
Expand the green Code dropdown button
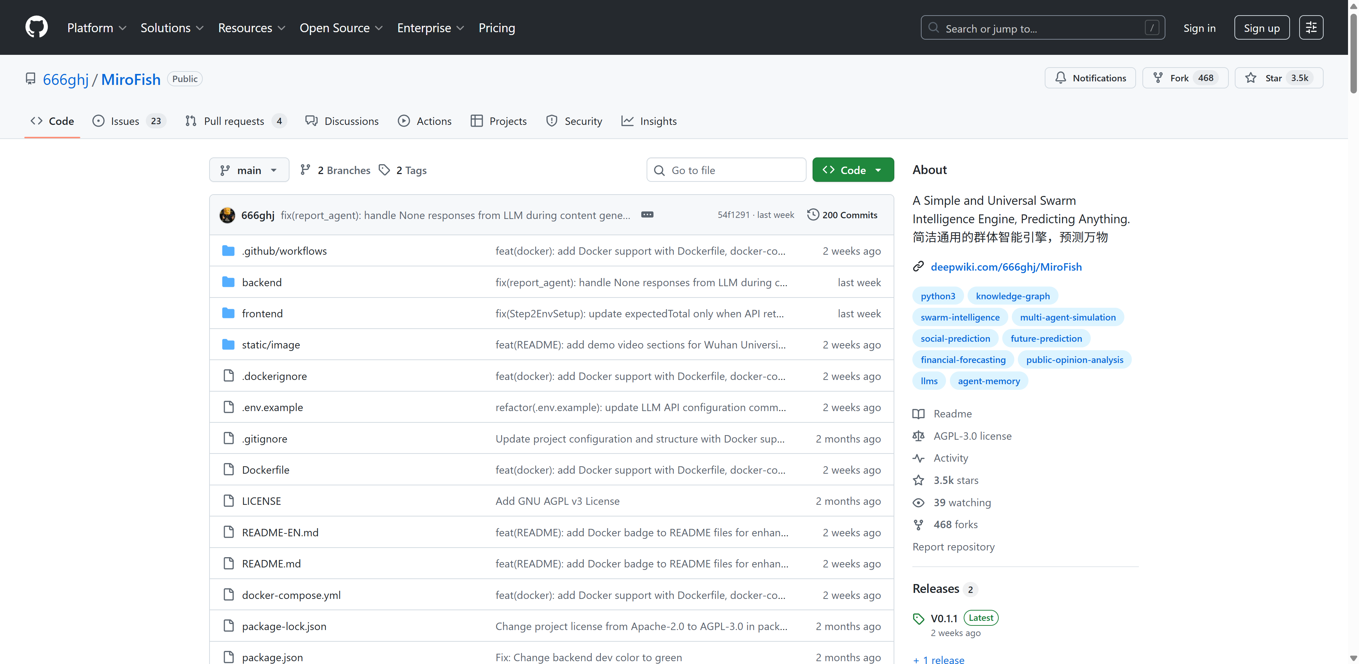pos(853,170)
